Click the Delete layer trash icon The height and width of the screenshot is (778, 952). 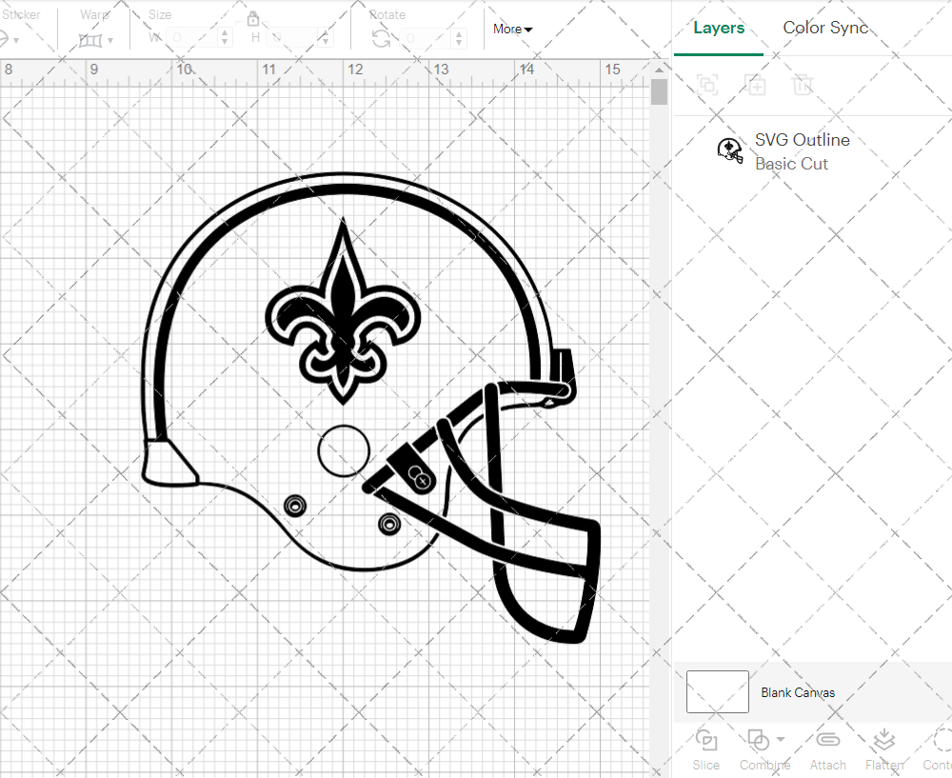click(802, 85)
